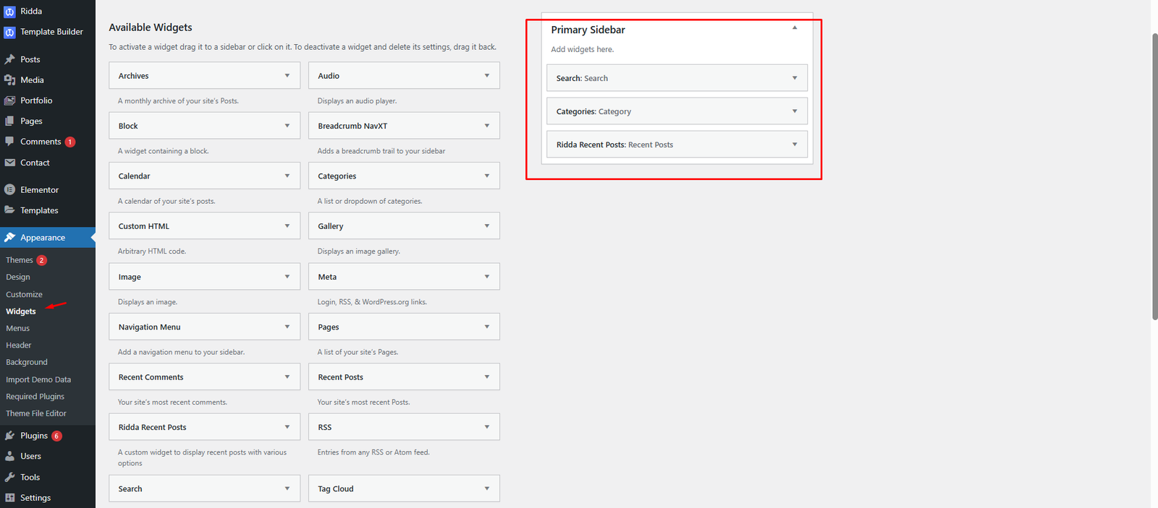1158x508 pixels.
Task: Open the Theme File Editor link
Action: tap(36, 413)
